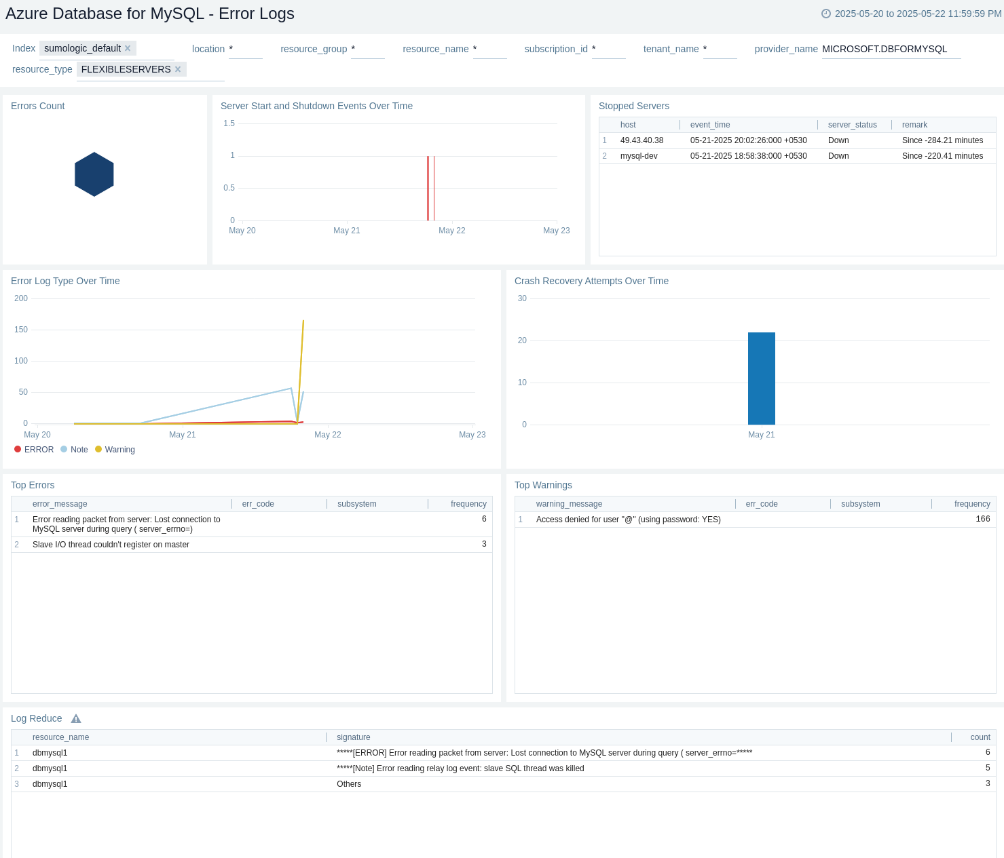Click the clock icon beside the time range
The image size is (1004, 858).
(826, 14)
